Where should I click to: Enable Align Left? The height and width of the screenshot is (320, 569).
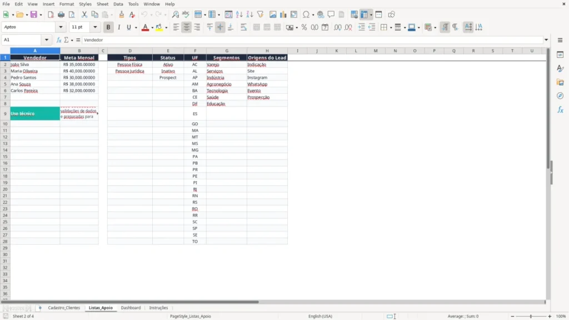click(176, 27)
